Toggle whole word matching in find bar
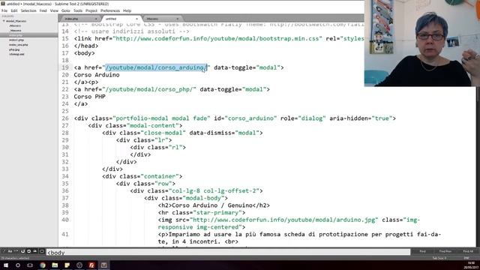 (16, 251)
